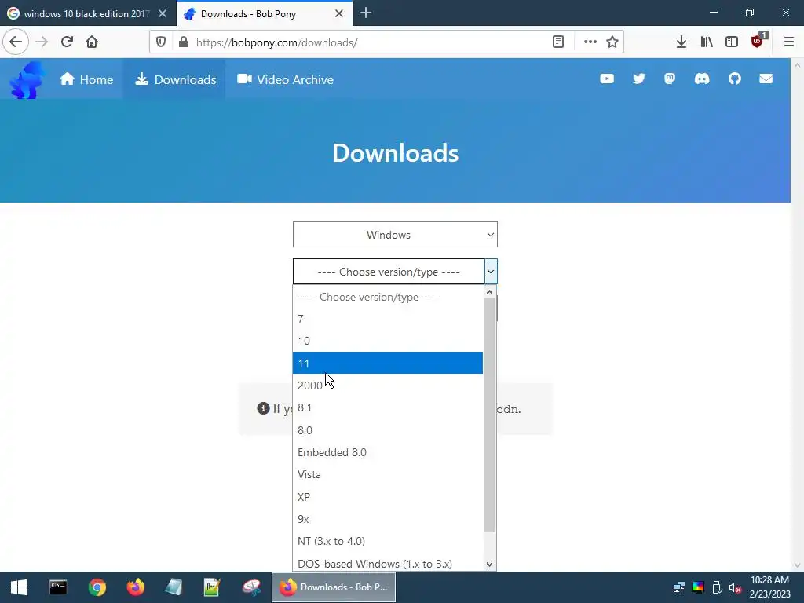This screenshot has width=804, height=603.
Task: Choose version 10 from the list
Action: click(x=388, y=341)
